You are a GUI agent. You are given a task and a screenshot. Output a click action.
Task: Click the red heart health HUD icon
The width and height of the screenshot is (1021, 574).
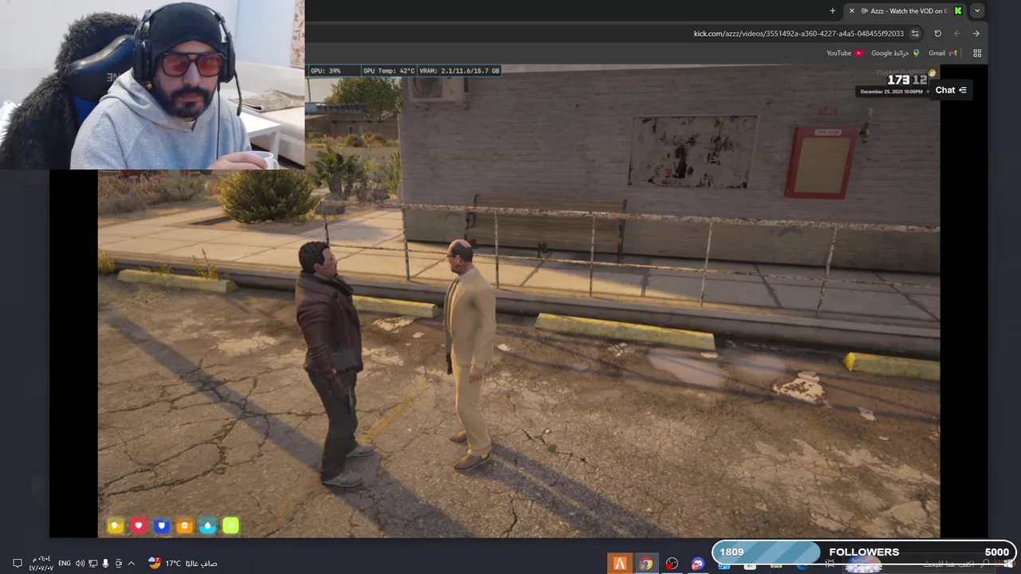[139, 525]
